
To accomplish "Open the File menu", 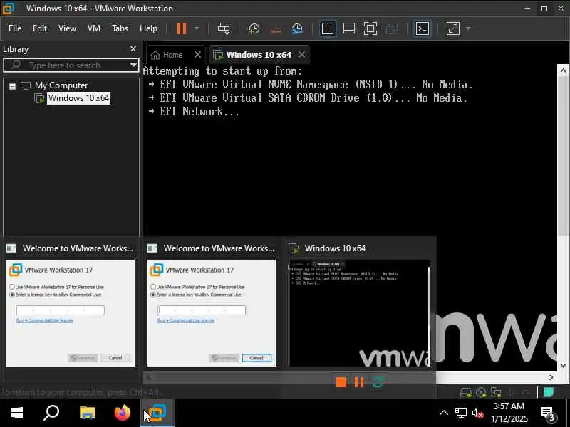I will pyautogui.click(x=15, y=28).
